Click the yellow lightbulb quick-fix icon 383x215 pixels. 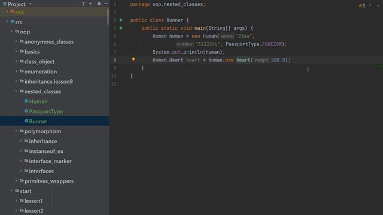pos(133,59)
